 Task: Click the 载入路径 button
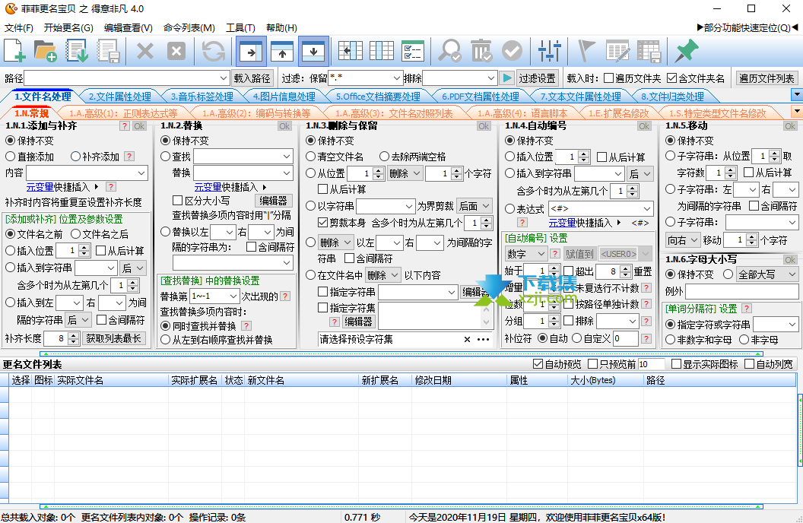point(252,78)
